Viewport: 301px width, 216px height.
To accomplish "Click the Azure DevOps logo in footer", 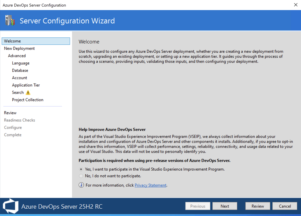I will coord(11,206).
